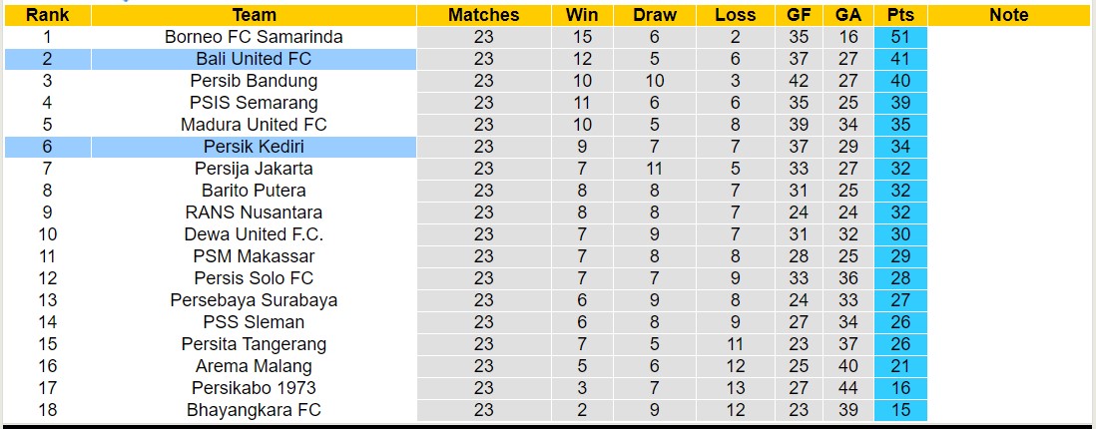Click the Persija Jakarta team name
The image size is (1096, 429).
tap(254, 169)
